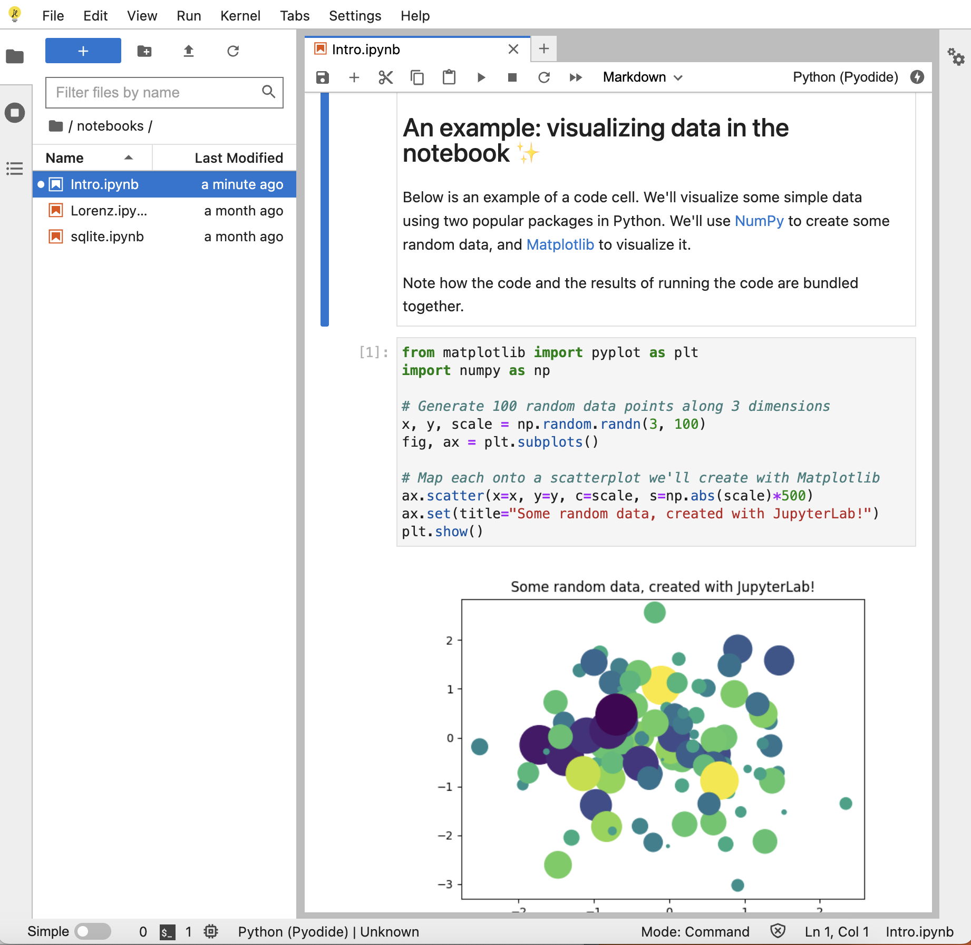Save the notebook with the disk icon
This screenshot has height=945, width=971.
click(x=323, y=77)
